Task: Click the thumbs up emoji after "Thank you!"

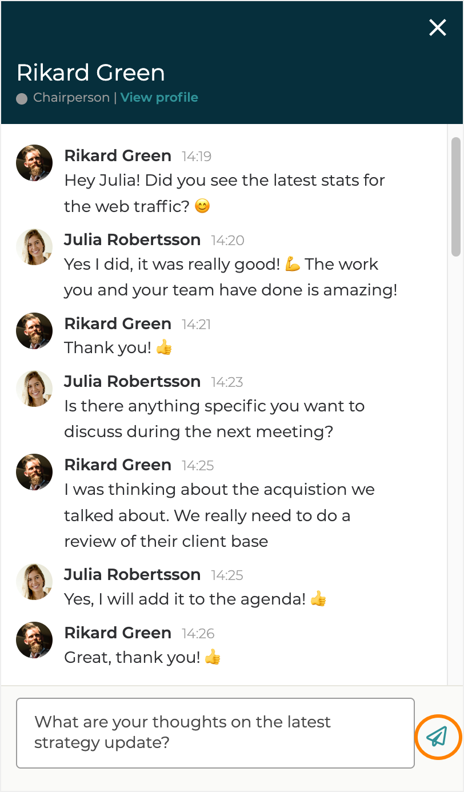Action: point(164,347)
